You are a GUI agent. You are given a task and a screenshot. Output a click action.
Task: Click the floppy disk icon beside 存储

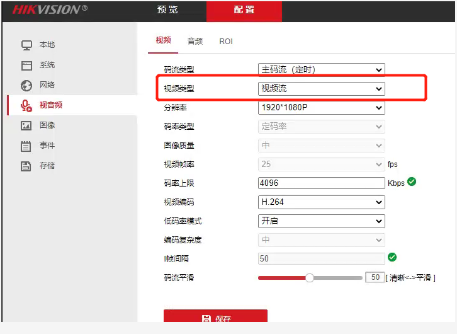pos(26,166)
